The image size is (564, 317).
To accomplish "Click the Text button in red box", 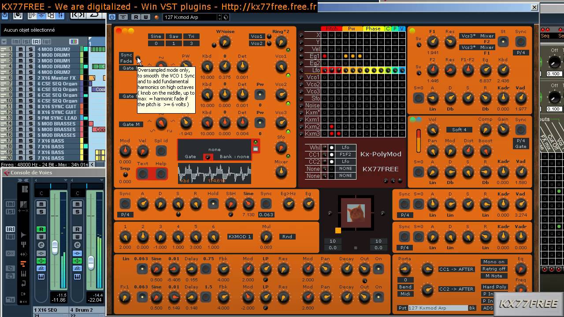I will [x=143, y=174].
